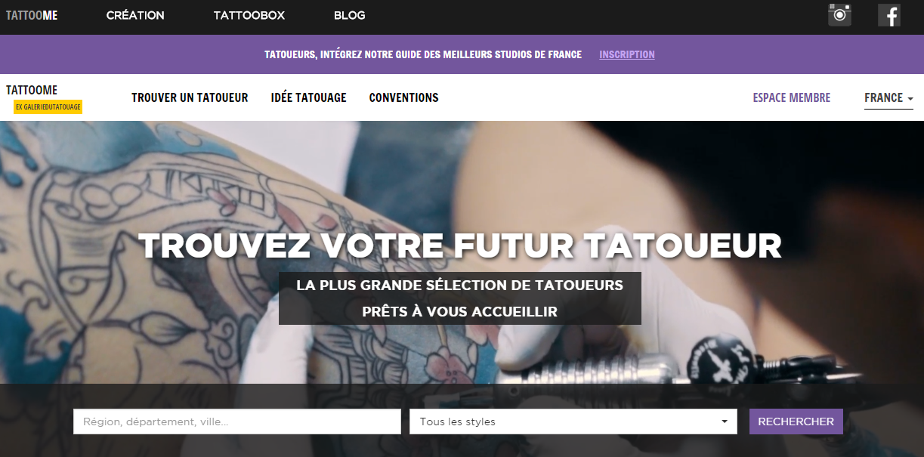The height and width of the screenshot is (457, 924).
Task: Open the Tous les styles dropdown
Action: [573, 421]
